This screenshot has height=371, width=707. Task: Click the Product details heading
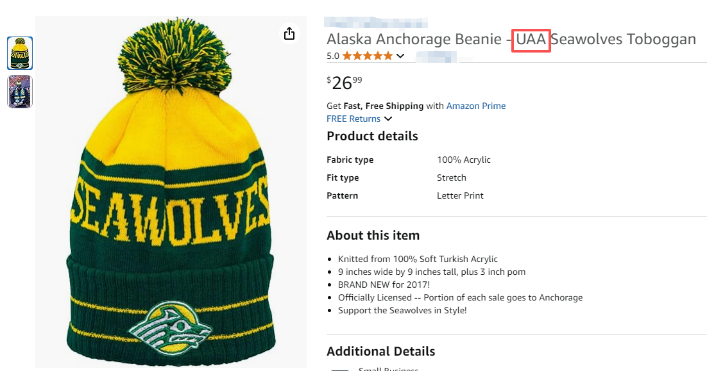tap(372, 136)
